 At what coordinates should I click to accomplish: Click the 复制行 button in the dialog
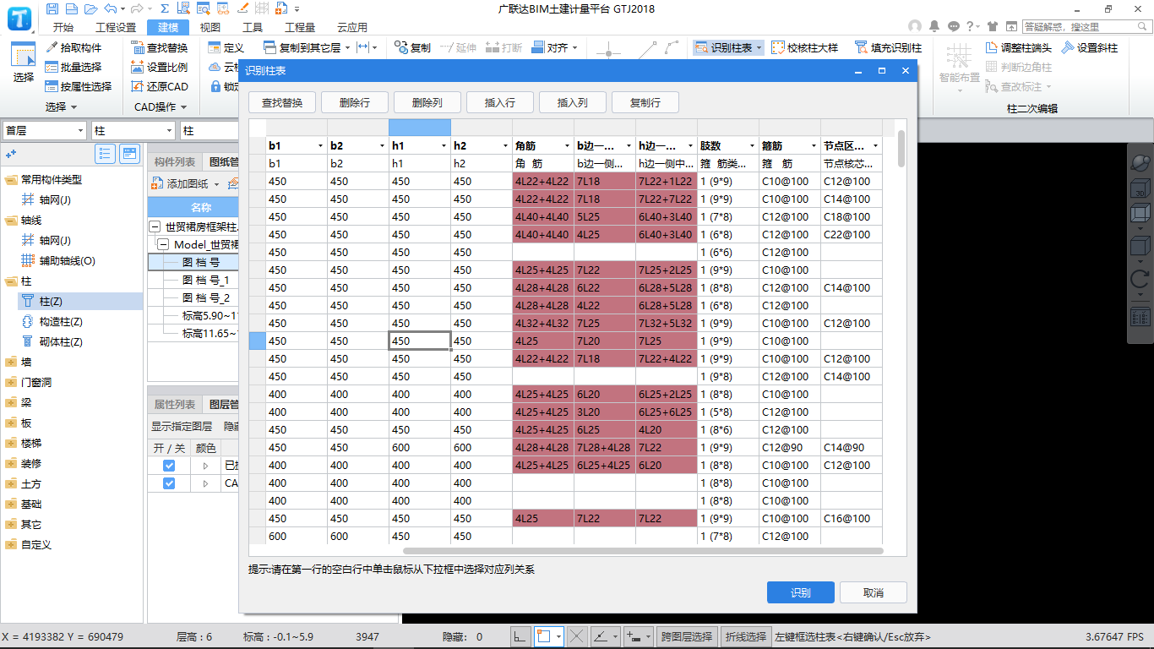click(645, 103)
